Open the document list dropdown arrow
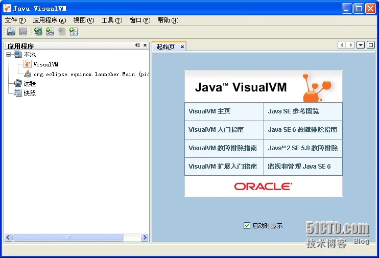 click(361, 45)
